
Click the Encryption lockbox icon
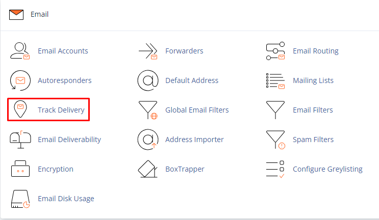20,169
